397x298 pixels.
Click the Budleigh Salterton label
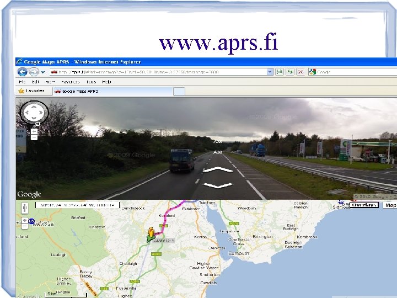coord(293,244)
